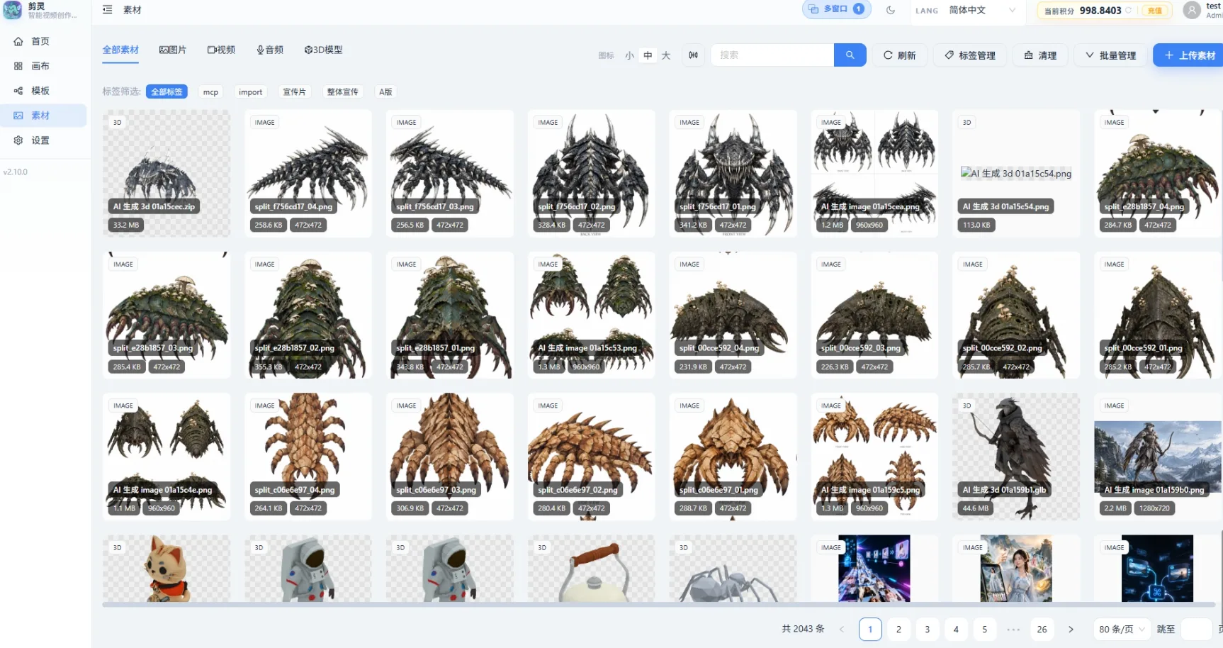Go to page 2
Viewport: 1223px width, 648px height.
[898, 629]
